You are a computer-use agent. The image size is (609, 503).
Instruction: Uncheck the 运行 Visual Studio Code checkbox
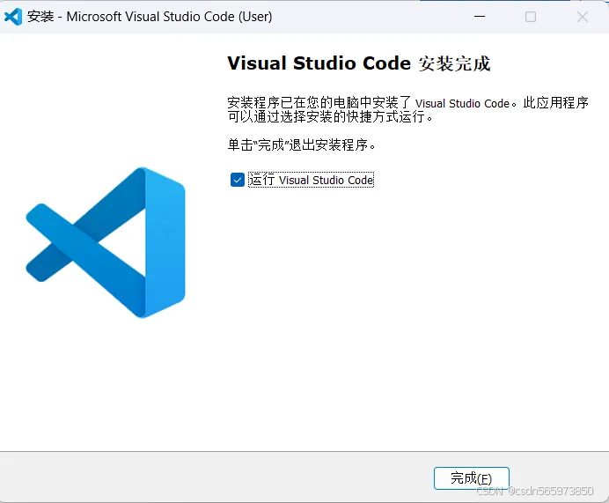238,180
